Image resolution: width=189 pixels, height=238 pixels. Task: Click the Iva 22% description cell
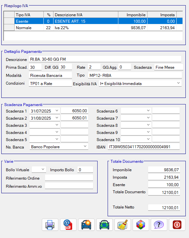[86, 28]
